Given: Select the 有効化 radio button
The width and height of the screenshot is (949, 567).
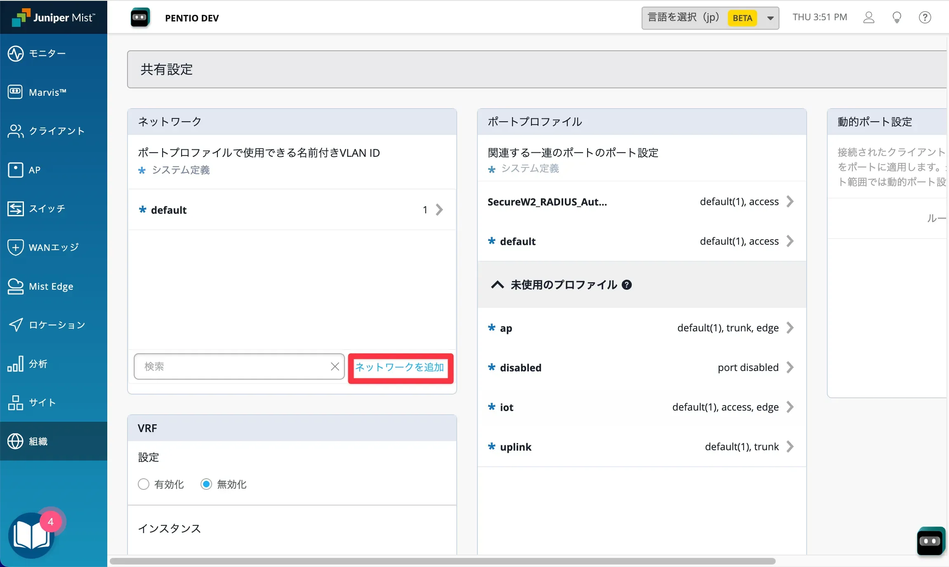Looking at the screenshot, I should point(144,484).
